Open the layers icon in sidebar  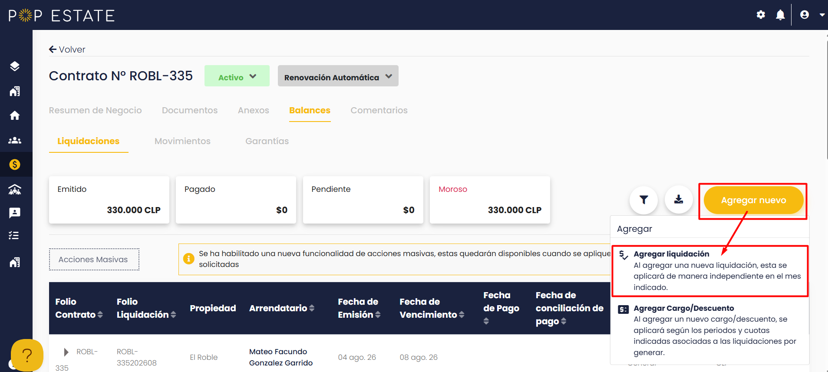pos(15,66)
